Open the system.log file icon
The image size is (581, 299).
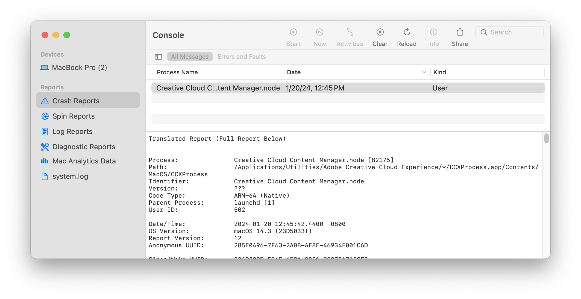[45, 177]
